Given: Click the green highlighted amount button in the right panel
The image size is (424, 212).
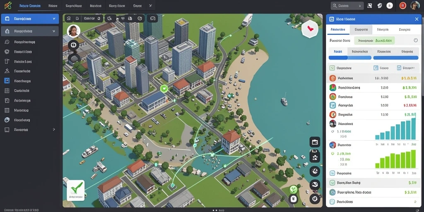Looking at the screenshot, I should click(374, 41).
